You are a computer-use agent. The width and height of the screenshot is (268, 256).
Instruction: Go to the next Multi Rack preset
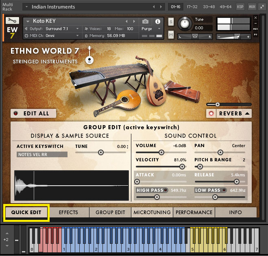pos(161,7)
